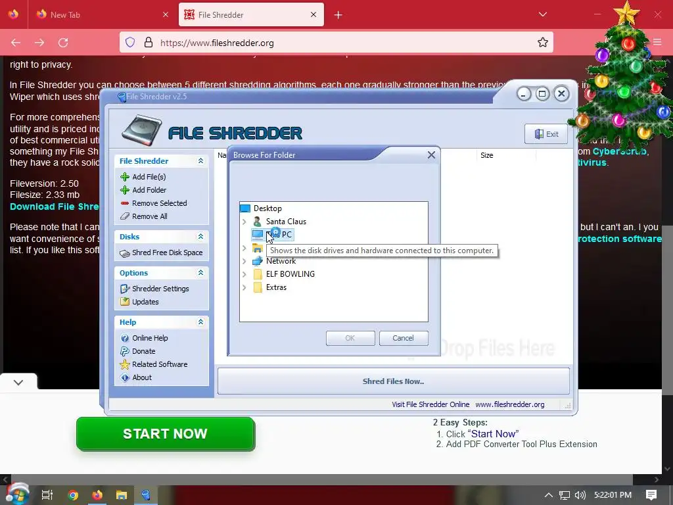Viewport: 673px width, 505px height.
Task: Open a new browser tab with plus
Action: 338,15
